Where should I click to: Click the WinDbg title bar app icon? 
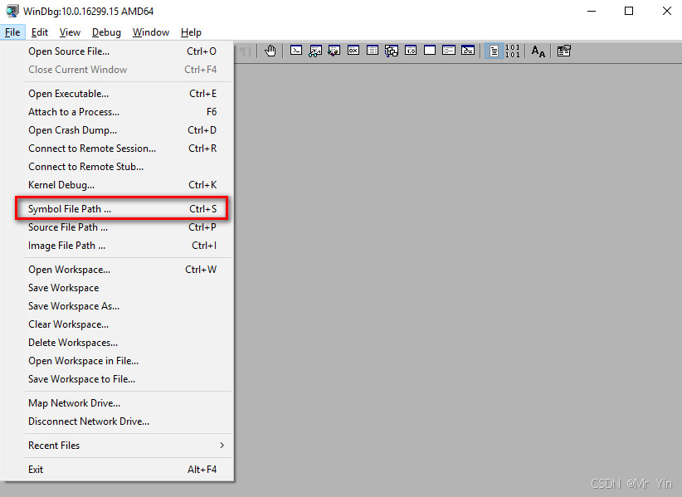[12, 11]
